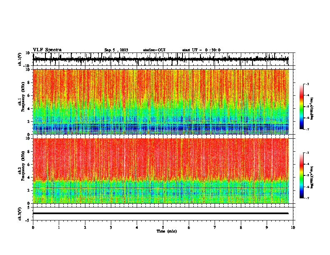Click the "ch.1(V)" waveform axis label
Screen dimensions: 330x255
click(x=20, y=59)
